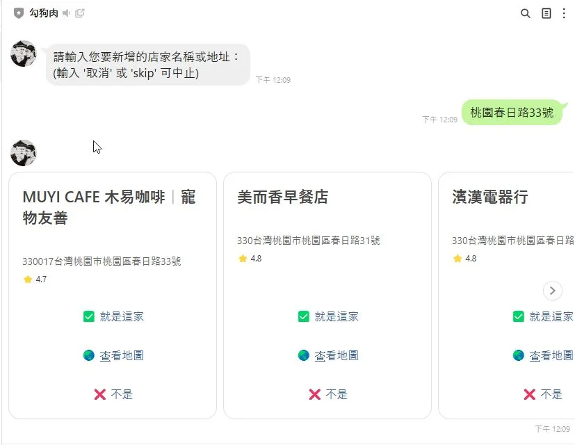This screenshot has height=445, width=575.
Task: View map for 美而香早餐店
Action: [x=328, y=355]
